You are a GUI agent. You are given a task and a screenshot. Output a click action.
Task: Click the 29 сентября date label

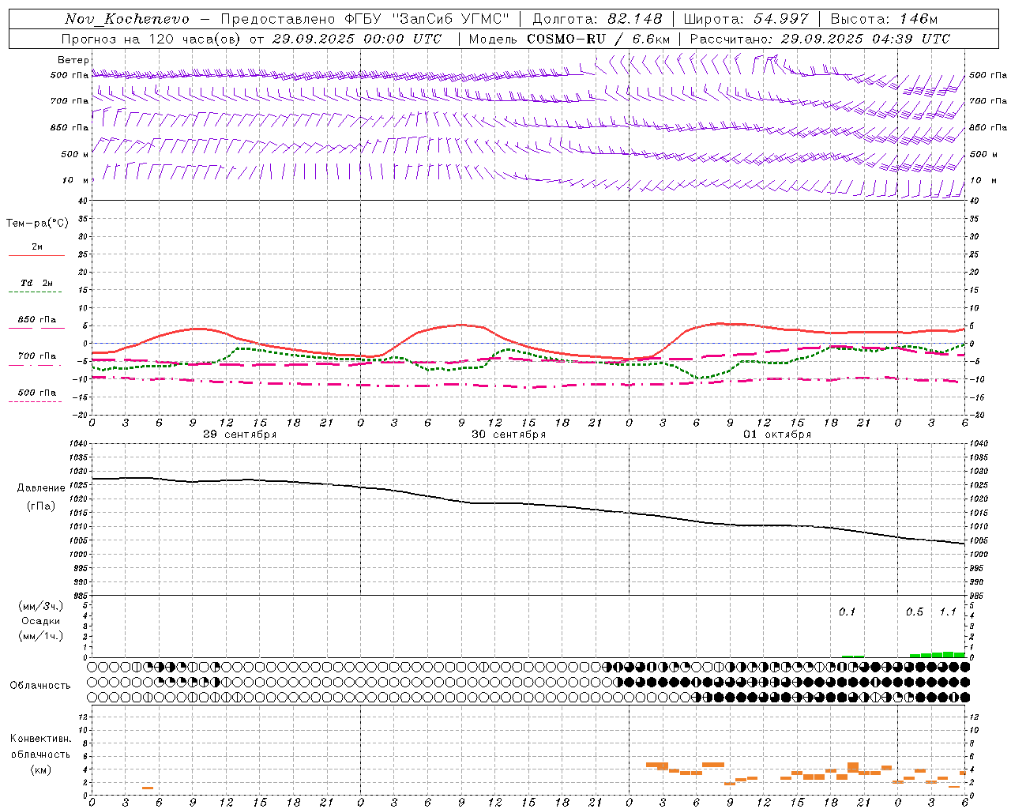(x=239, y=435)
